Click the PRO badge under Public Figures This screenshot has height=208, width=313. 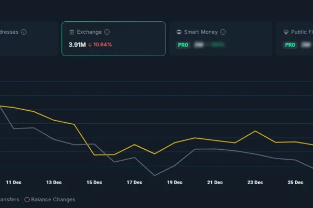(x=291, y=45)
